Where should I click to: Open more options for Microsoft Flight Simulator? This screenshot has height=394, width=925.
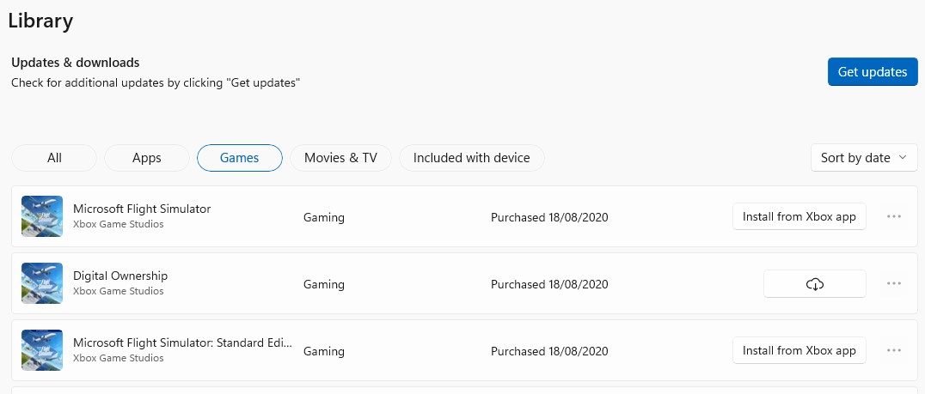[x=893, y=216]
